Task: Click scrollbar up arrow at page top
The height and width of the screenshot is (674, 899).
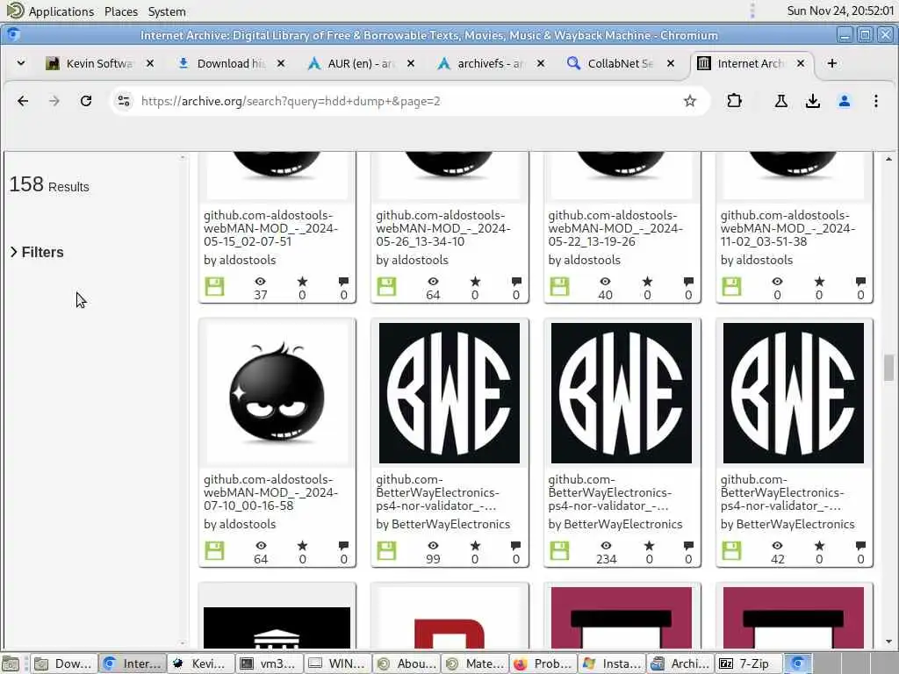Action: [x=888, y=159]
